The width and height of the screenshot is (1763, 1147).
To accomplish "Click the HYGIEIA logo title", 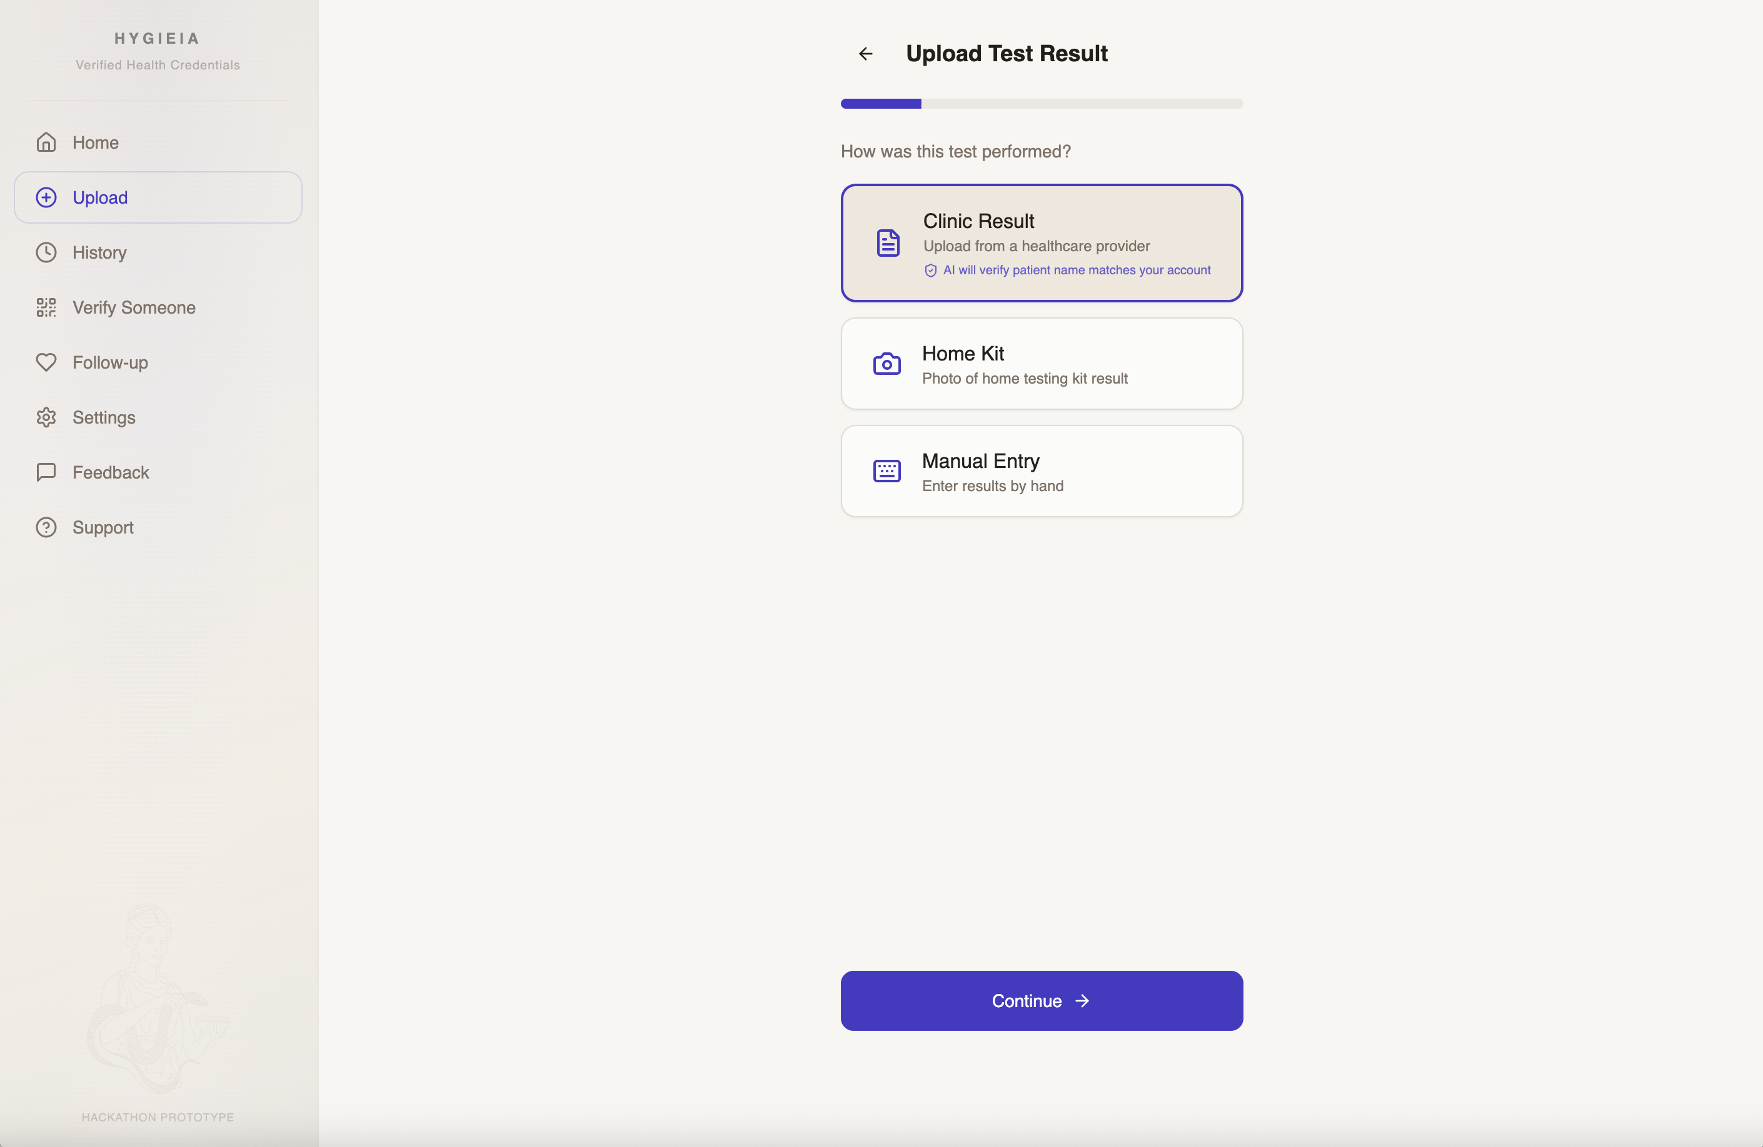I will coord(157,39).
